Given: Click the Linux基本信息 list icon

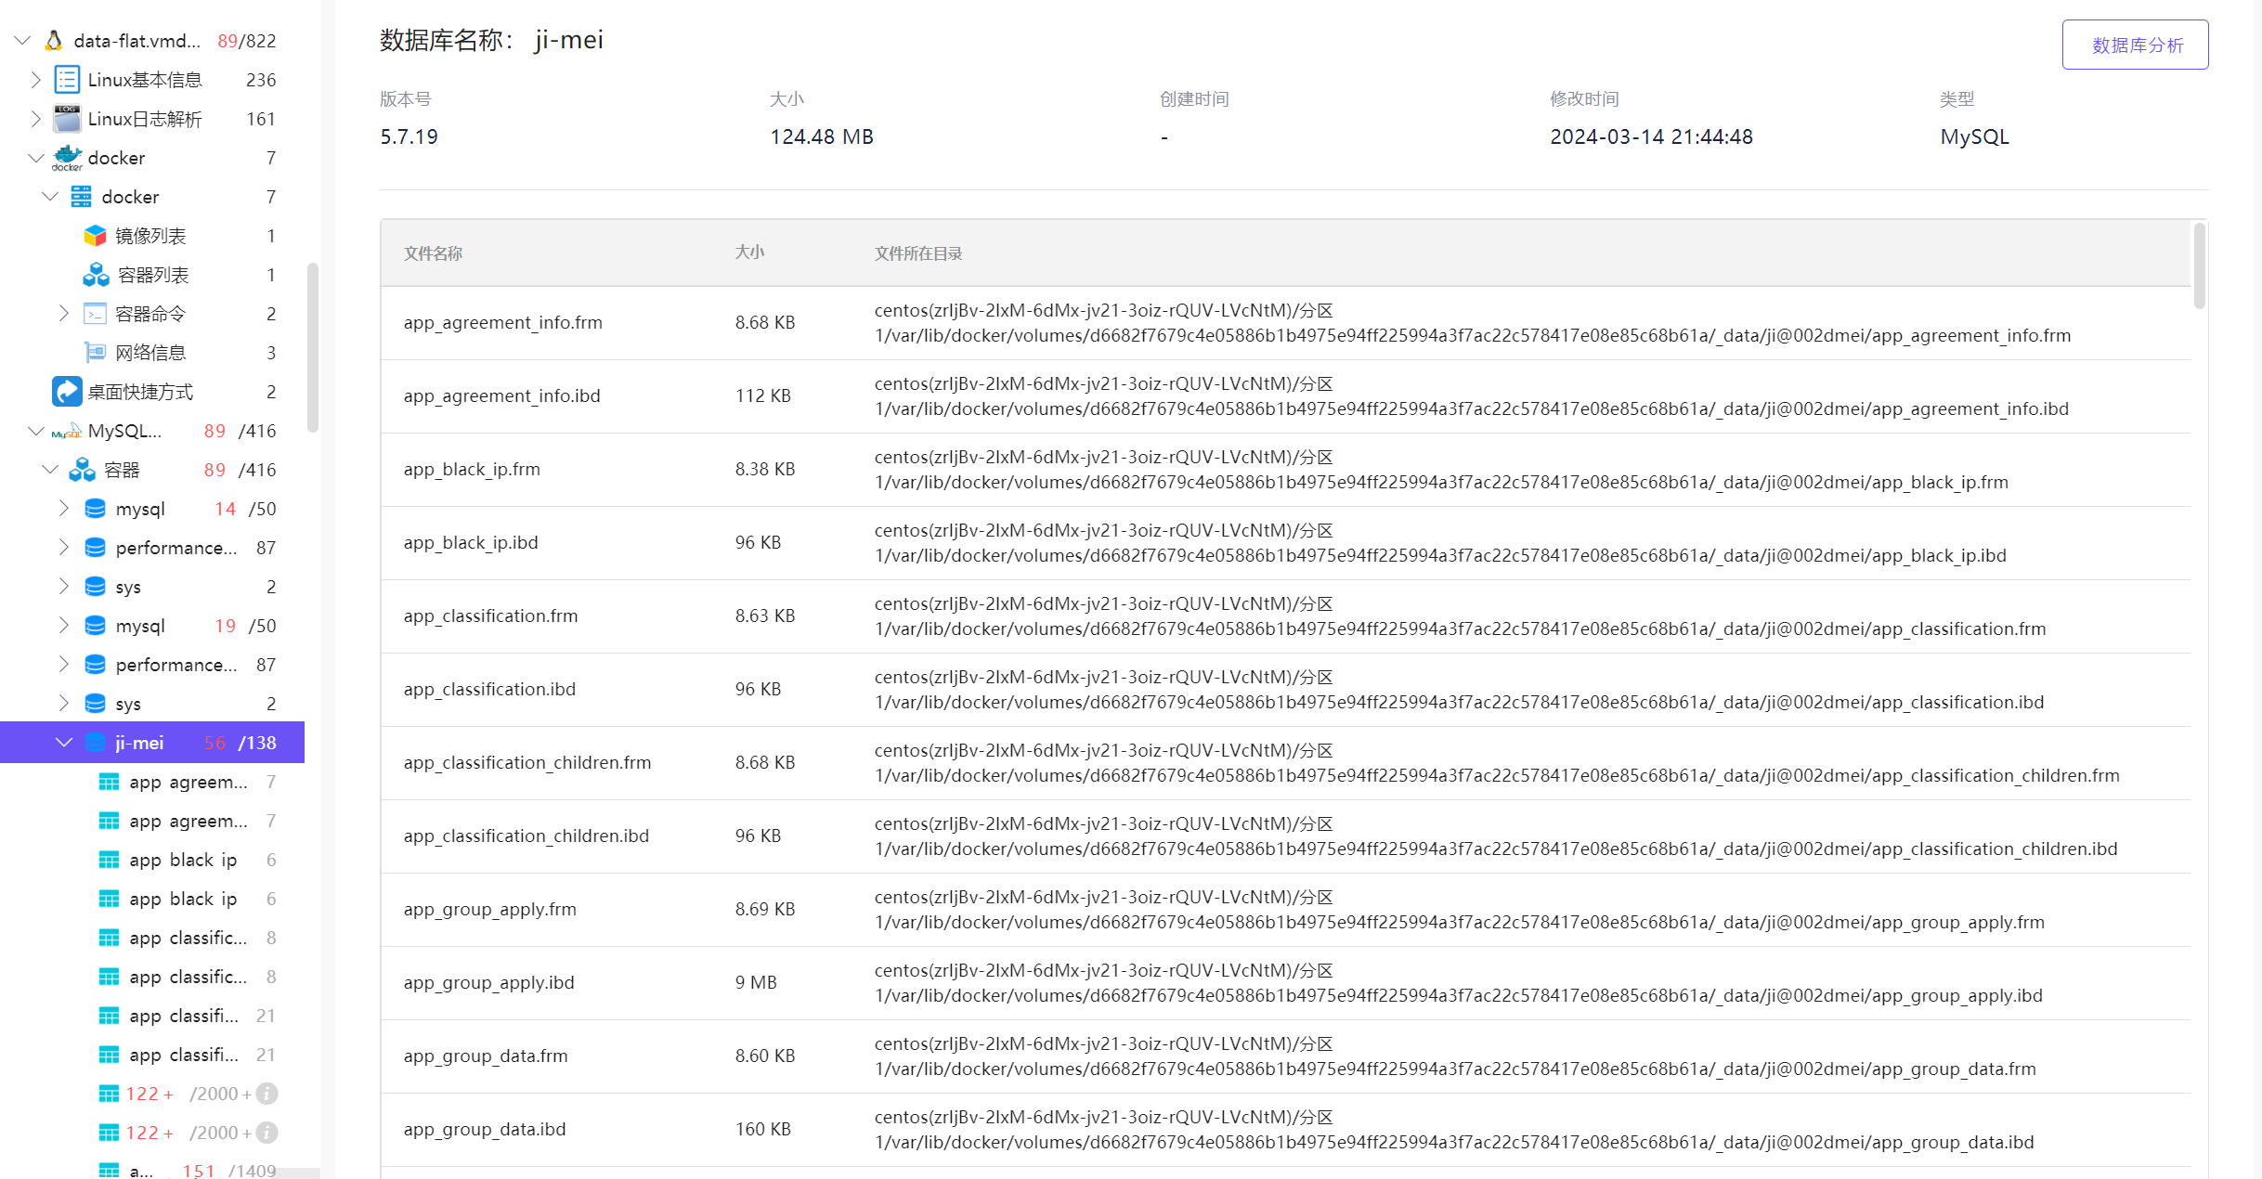Looking at the screenshot, I should [x=67, y=80].
